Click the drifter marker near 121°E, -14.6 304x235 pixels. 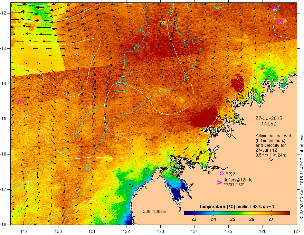tap(89, 105)
